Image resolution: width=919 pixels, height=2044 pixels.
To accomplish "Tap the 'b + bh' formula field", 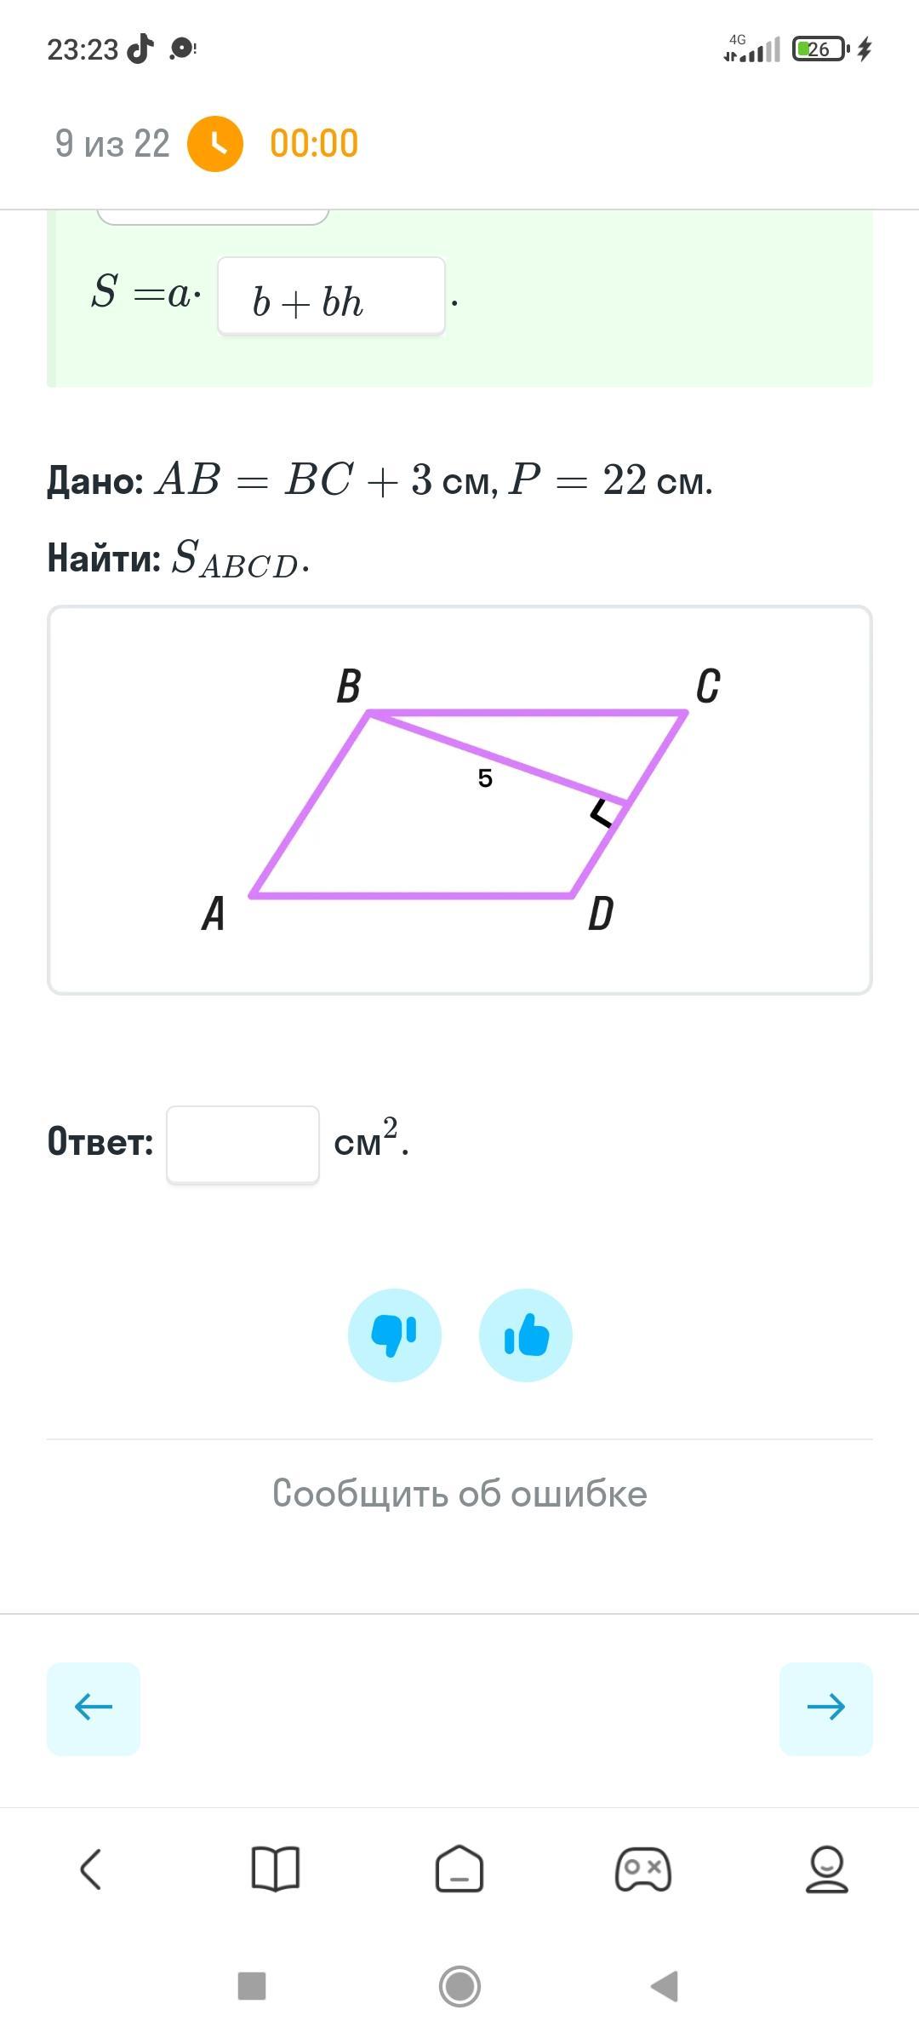I will pyautogui.click(x=331, y=296).
